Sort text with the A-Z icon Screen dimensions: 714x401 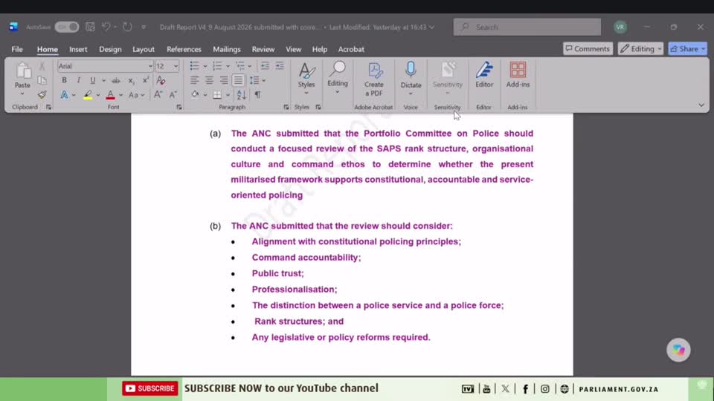point(241,94)
